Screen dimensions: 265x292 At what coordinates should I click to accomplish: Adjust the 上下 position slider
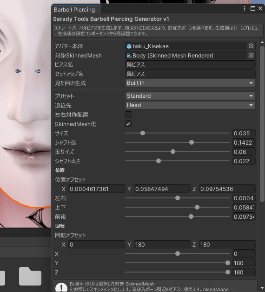pos(178,207)
